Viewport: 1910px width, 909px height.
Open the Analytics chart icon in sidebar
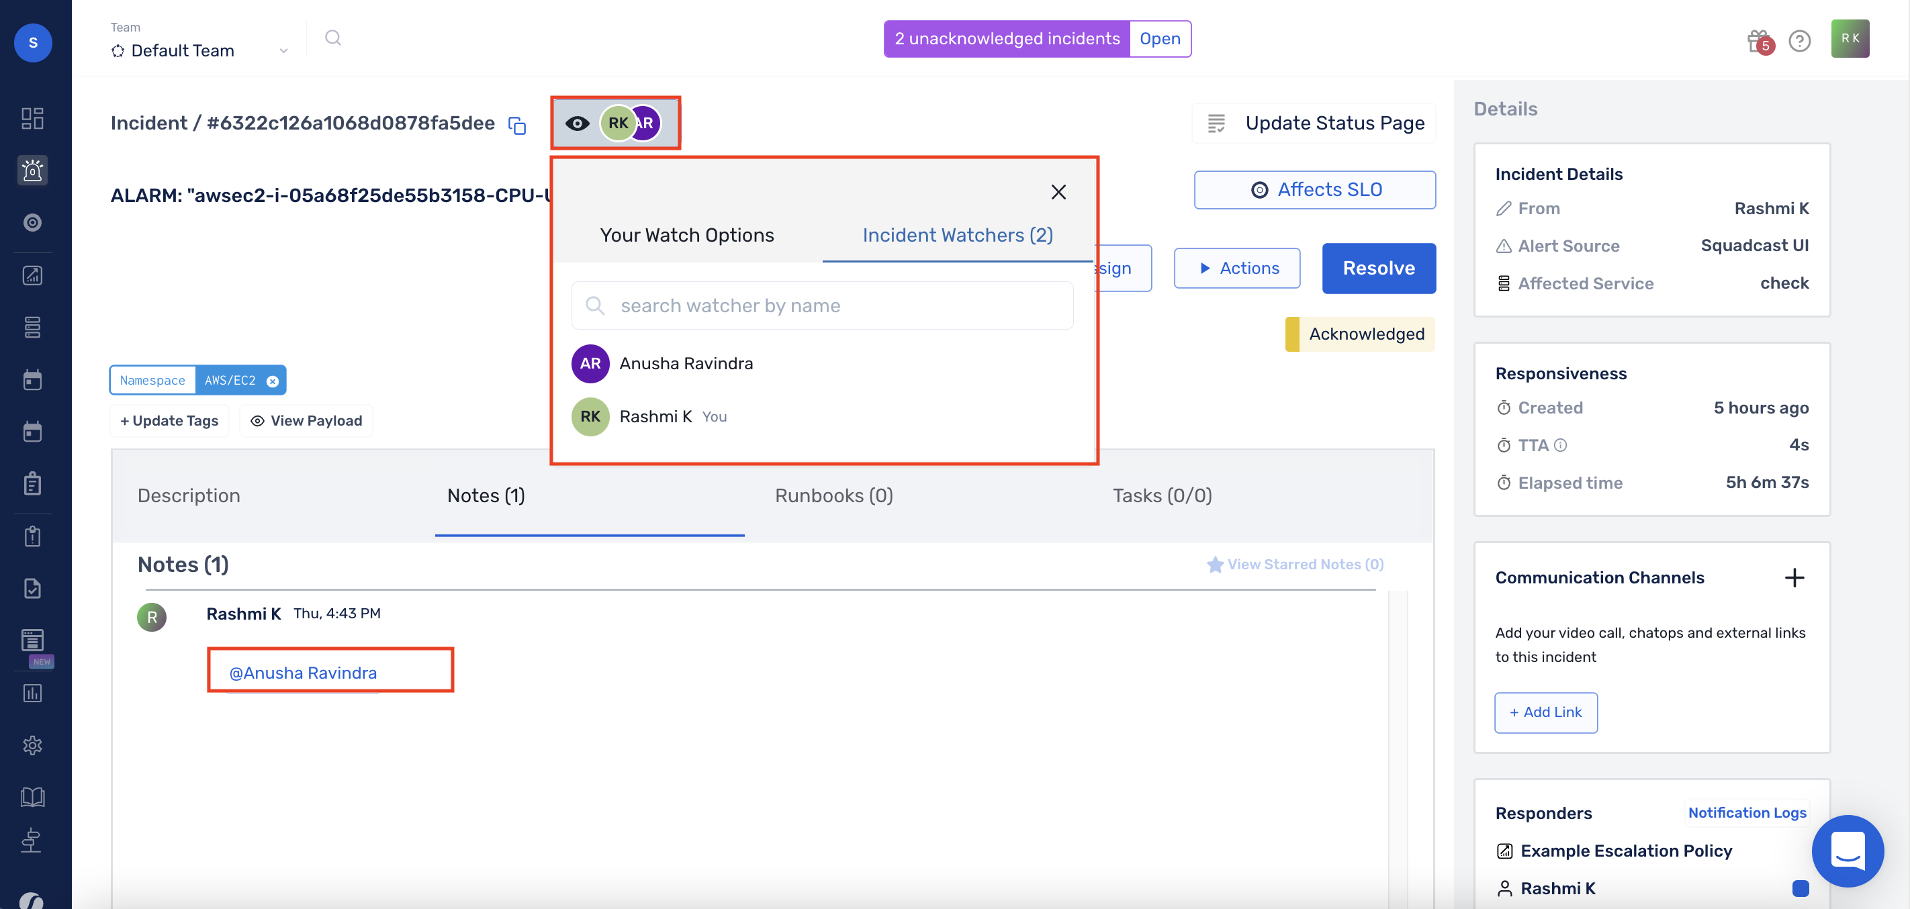coord(33,275)
